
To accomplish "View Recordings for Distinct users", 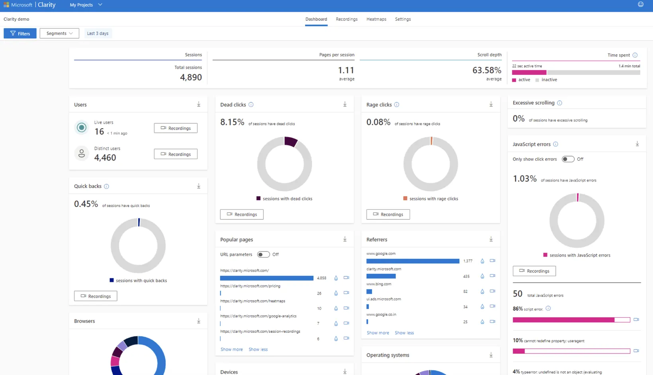I will coord(176,154).
